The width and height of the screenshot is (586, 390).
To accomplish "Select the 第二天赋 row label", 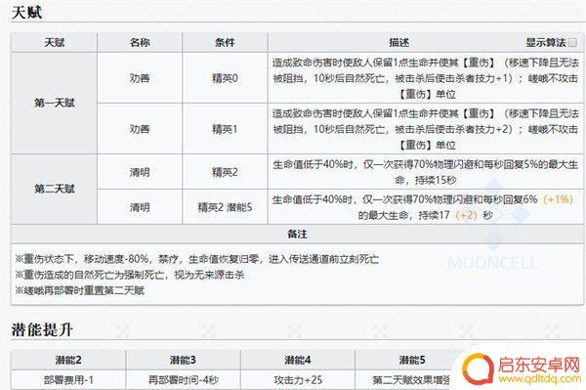I will coord(54,189).
